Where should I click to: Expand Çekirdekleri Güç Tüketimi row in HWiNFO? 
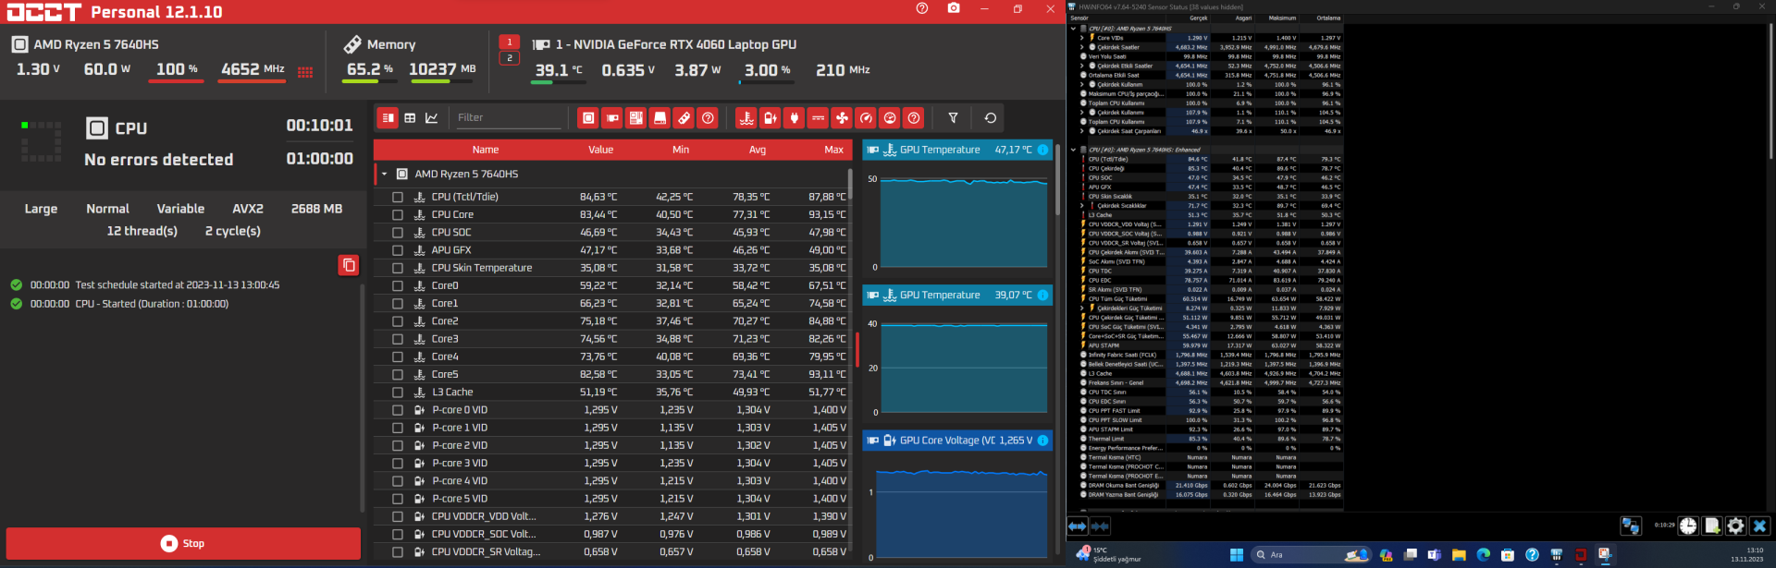[1081, 308]
